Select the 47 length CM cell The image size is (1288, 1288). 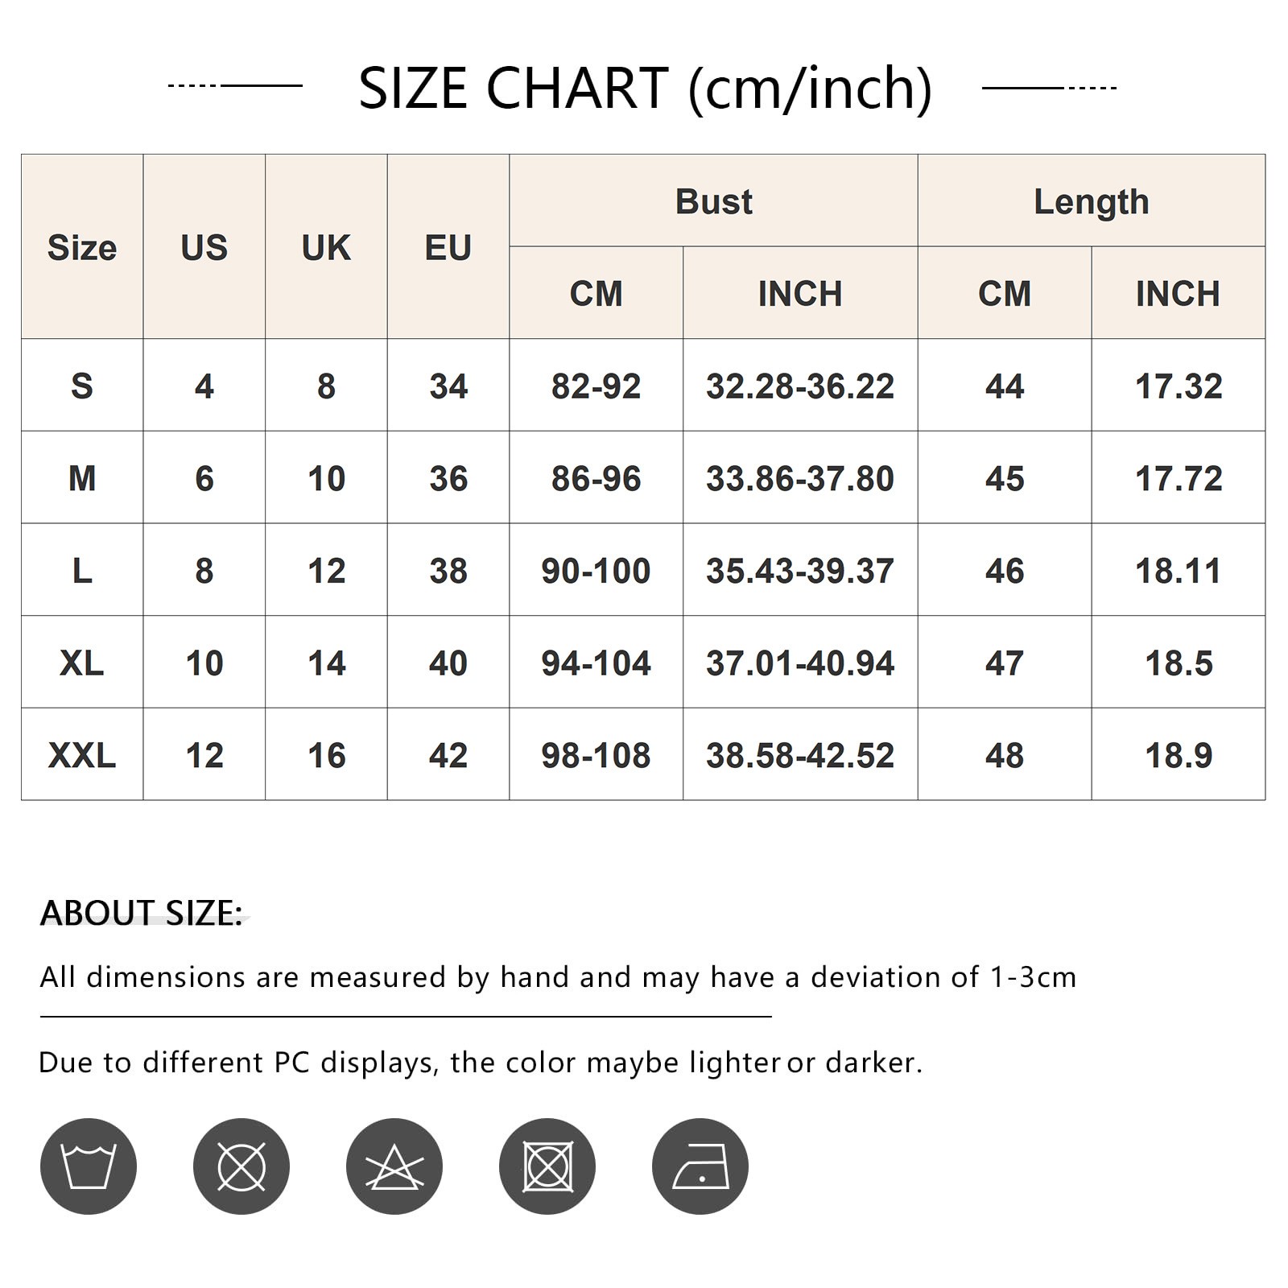[x=1005, y=663]
